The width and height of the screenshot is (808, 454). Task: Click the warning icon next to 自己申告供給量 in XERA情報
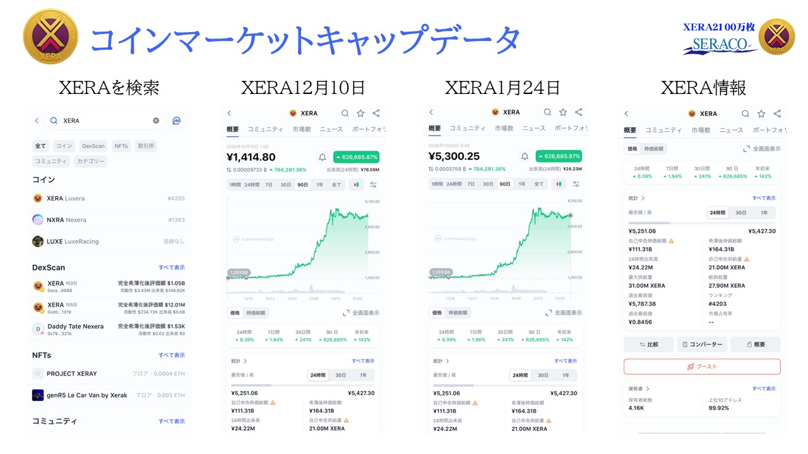pos(747,259)
